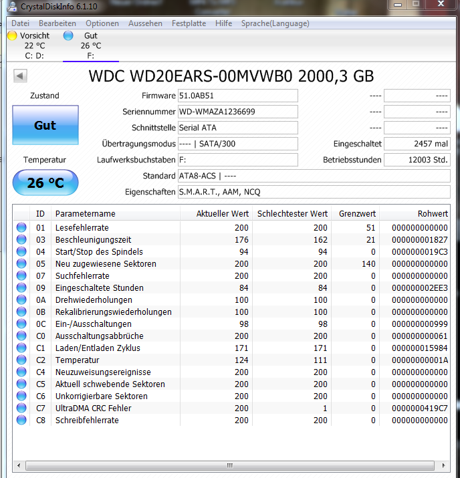The width and height of the screenshot is (460, 478).
Task: Close the CrystalDiskInfo window
Action: pos(441,4)
